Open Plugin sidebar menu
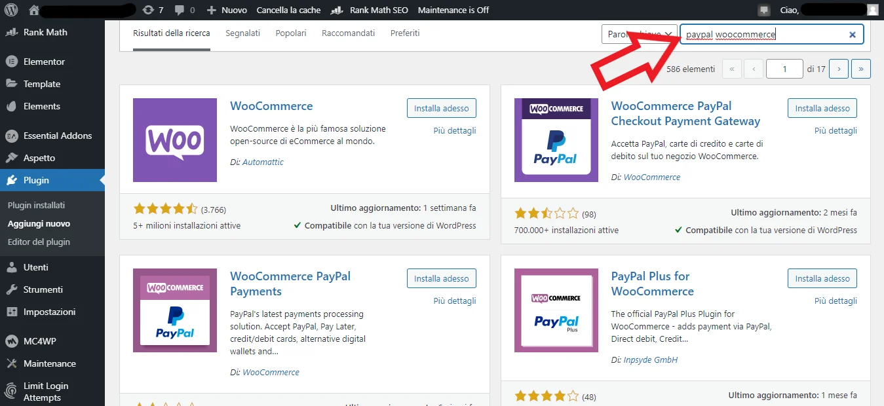 click(x=52, y=180)
